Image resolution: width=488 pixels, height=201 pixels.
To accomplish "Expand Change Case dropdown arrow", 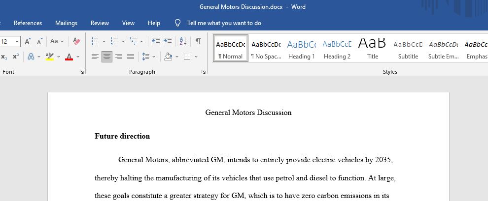I will [x=62, y=41].
